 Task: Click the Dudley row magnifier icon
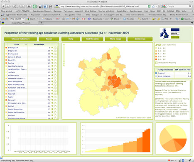52,63
